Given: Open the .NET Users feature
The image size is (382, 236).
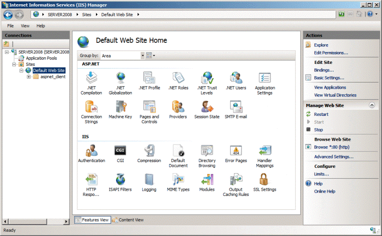Looking at the screenshot, I should [236, 81].
